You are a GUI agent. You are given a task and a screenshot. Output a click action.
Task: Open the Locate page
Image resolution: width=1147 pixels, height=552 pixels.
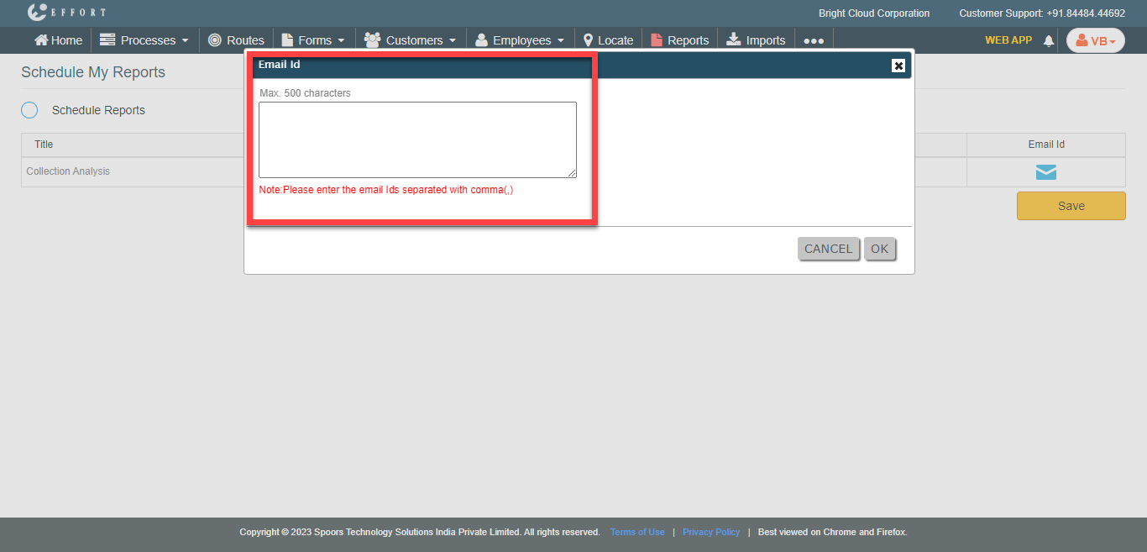pos(608,40)
